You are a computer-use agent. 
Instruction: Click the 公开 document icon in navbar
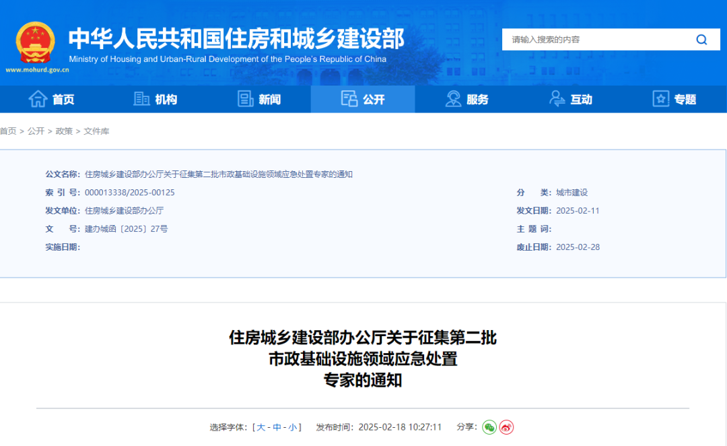350,99
